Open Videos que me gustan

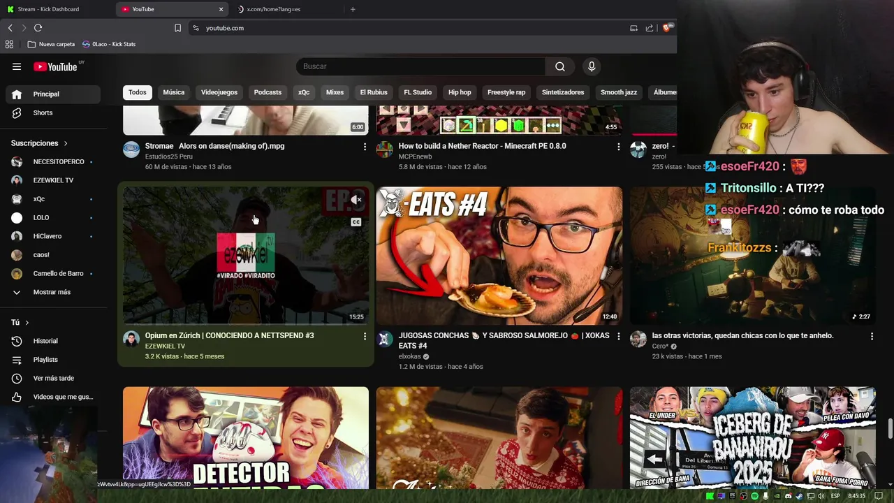pos(53,397)
